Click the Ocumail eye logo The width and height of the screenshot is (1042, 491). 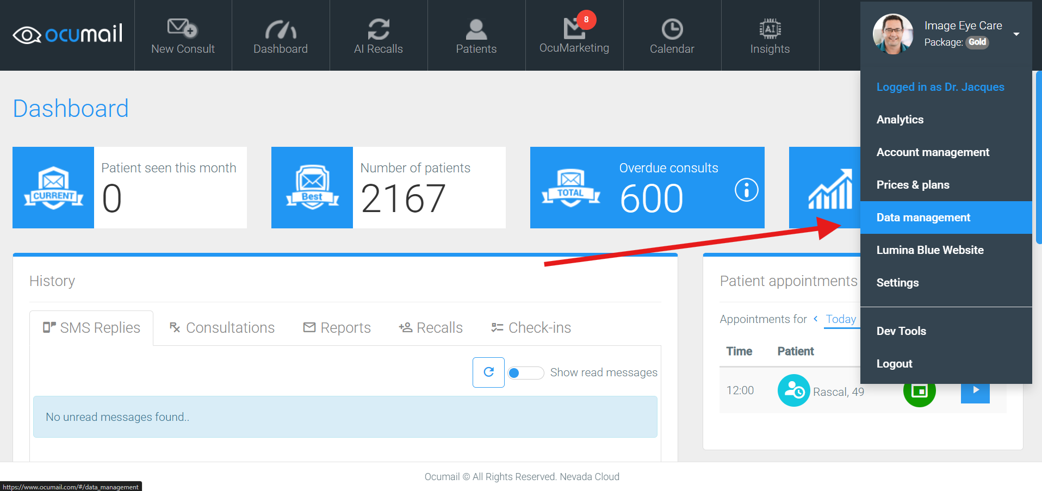(67, 34)
